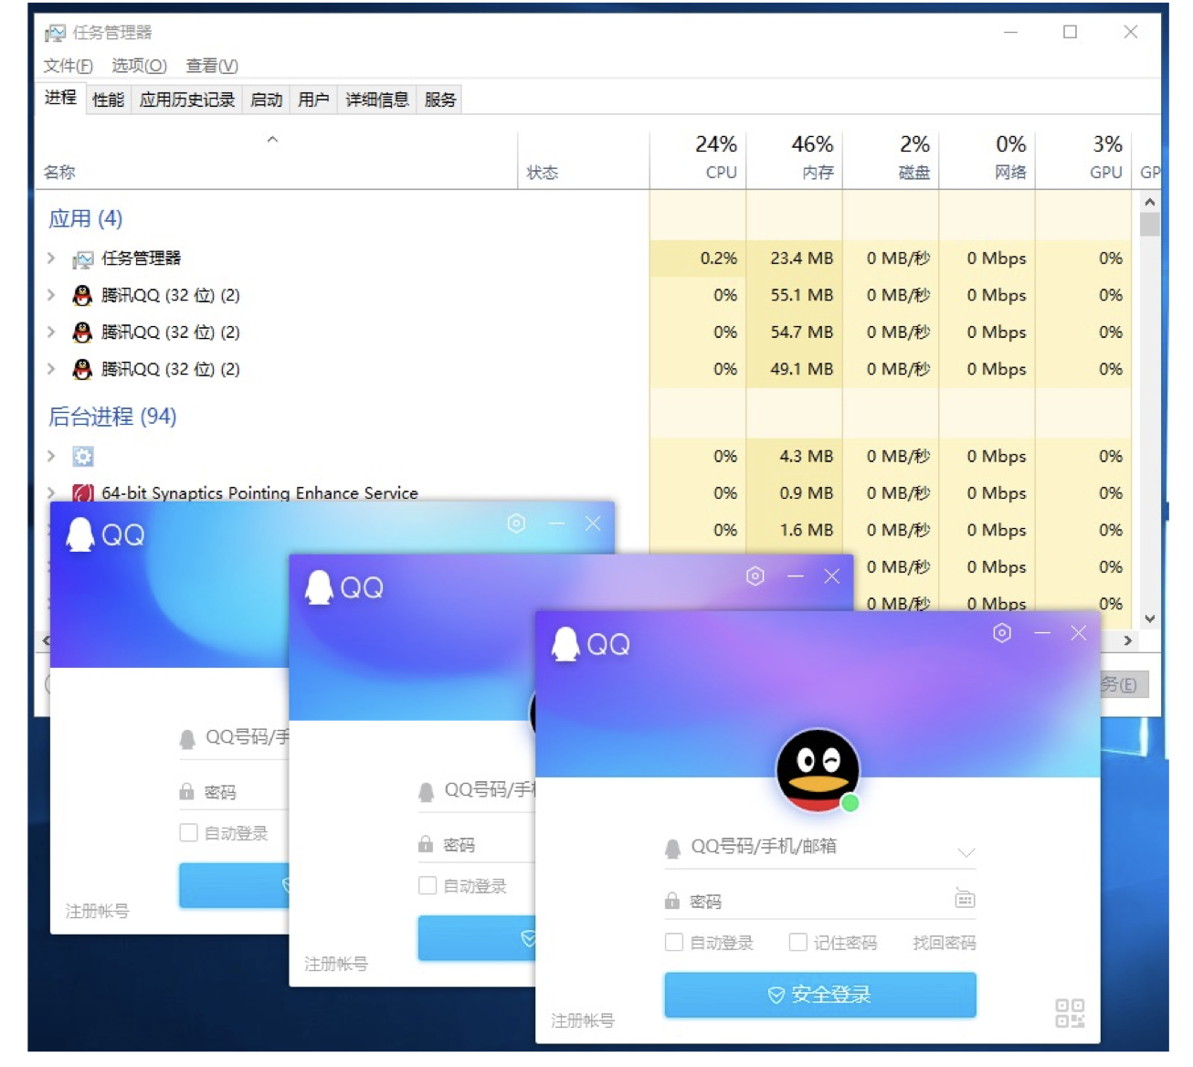Click the penguin icon of the 54.7 MB 腾讯QQ row
Viewport: 1193px width, 1067px height.
(82, 332)
